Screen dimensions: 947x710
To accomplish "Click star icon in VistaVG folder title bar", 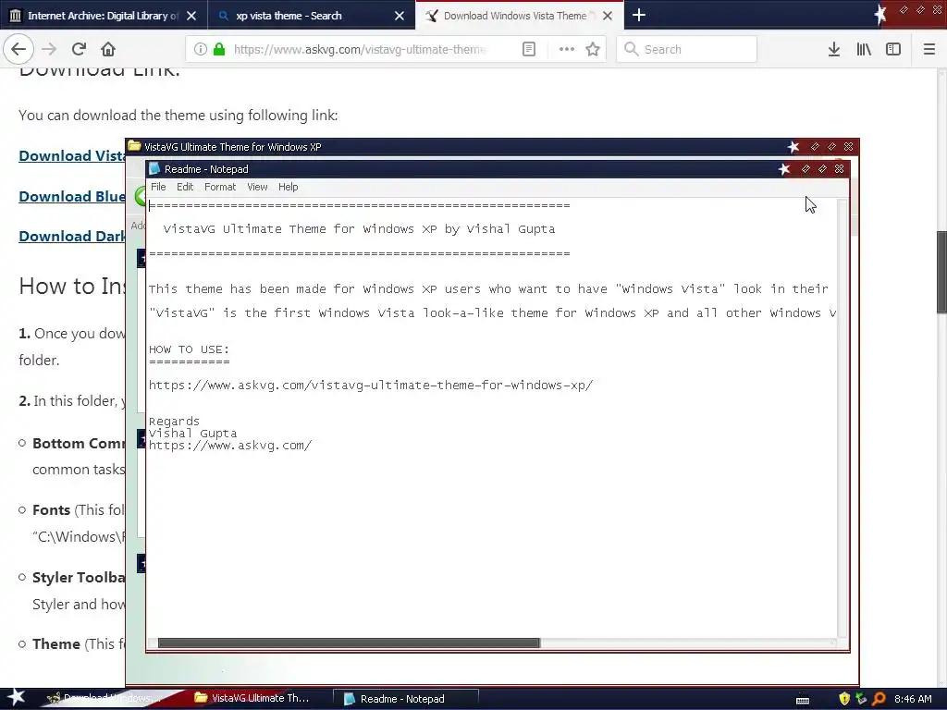I will tap(793, 147).
